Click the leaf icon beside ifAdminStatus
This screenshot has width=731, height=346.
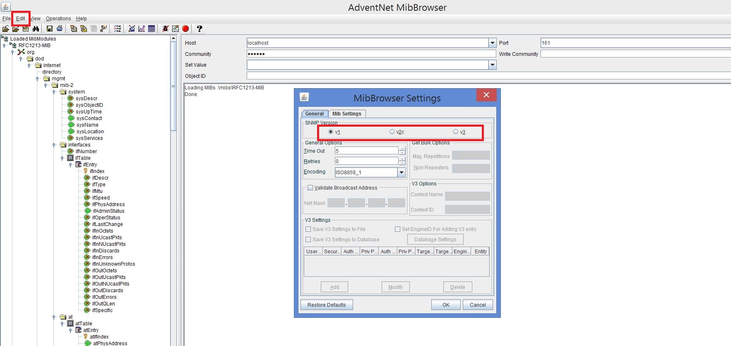click(x=88, y=211)
